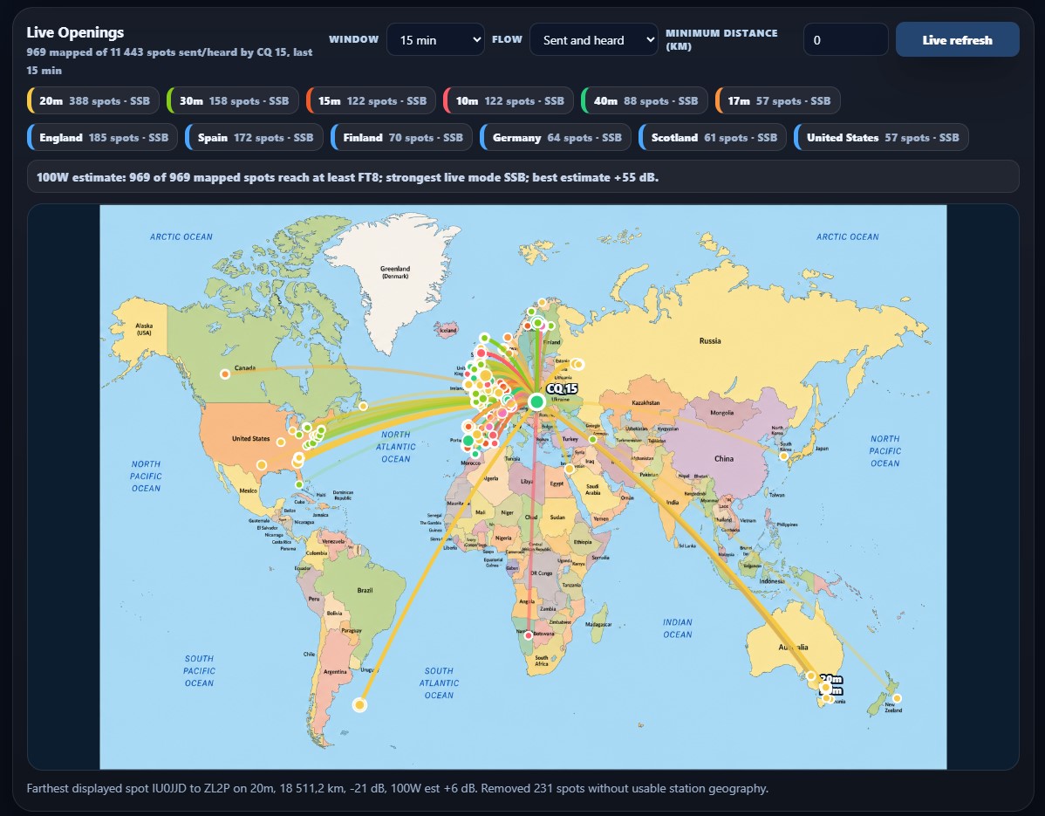Viewport: 1045px width, 816px height.
Task: Click the spot marker in Canada
Action: point(225,374)
